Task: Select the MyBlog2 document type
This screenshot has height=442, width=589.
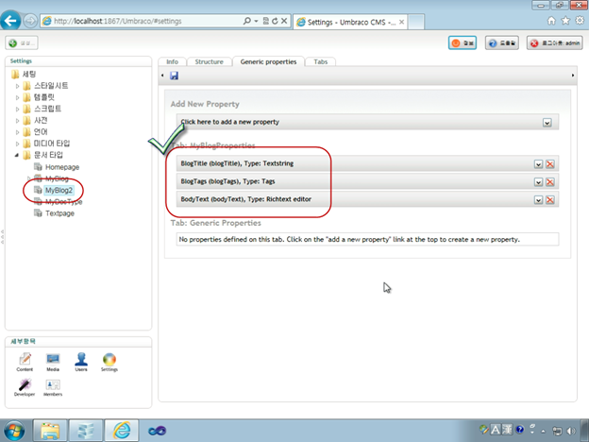Action: [x=59, y=190]
